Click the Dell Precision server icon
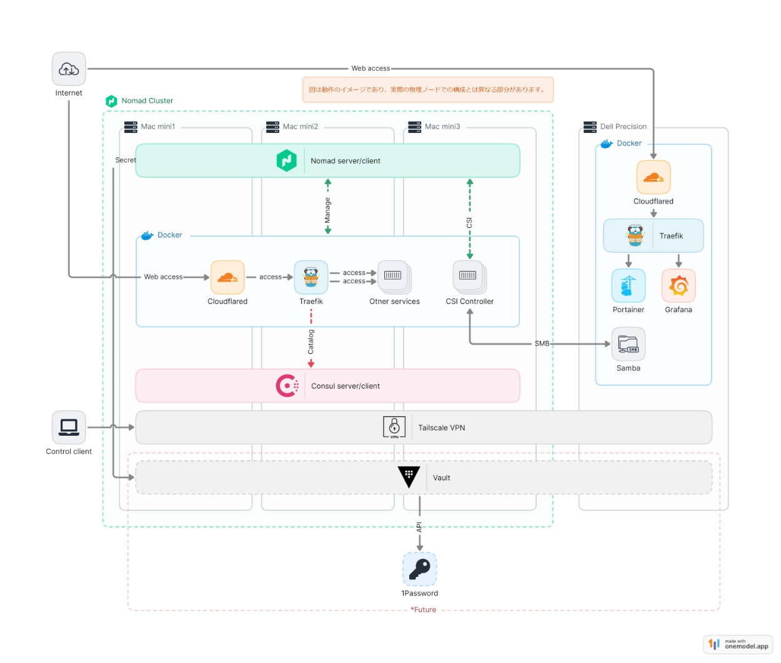 coord(590,127)
